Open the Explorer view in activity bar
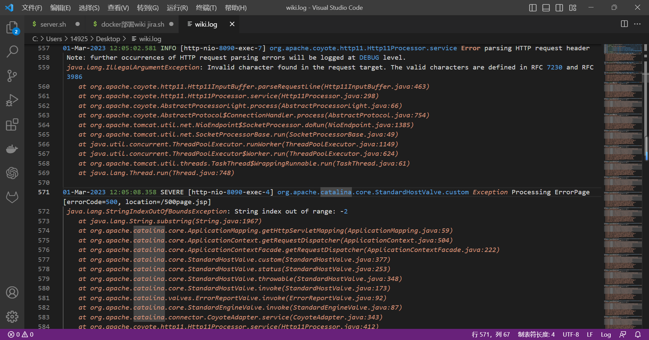649x340 pixels. click(x=12, y=27)
